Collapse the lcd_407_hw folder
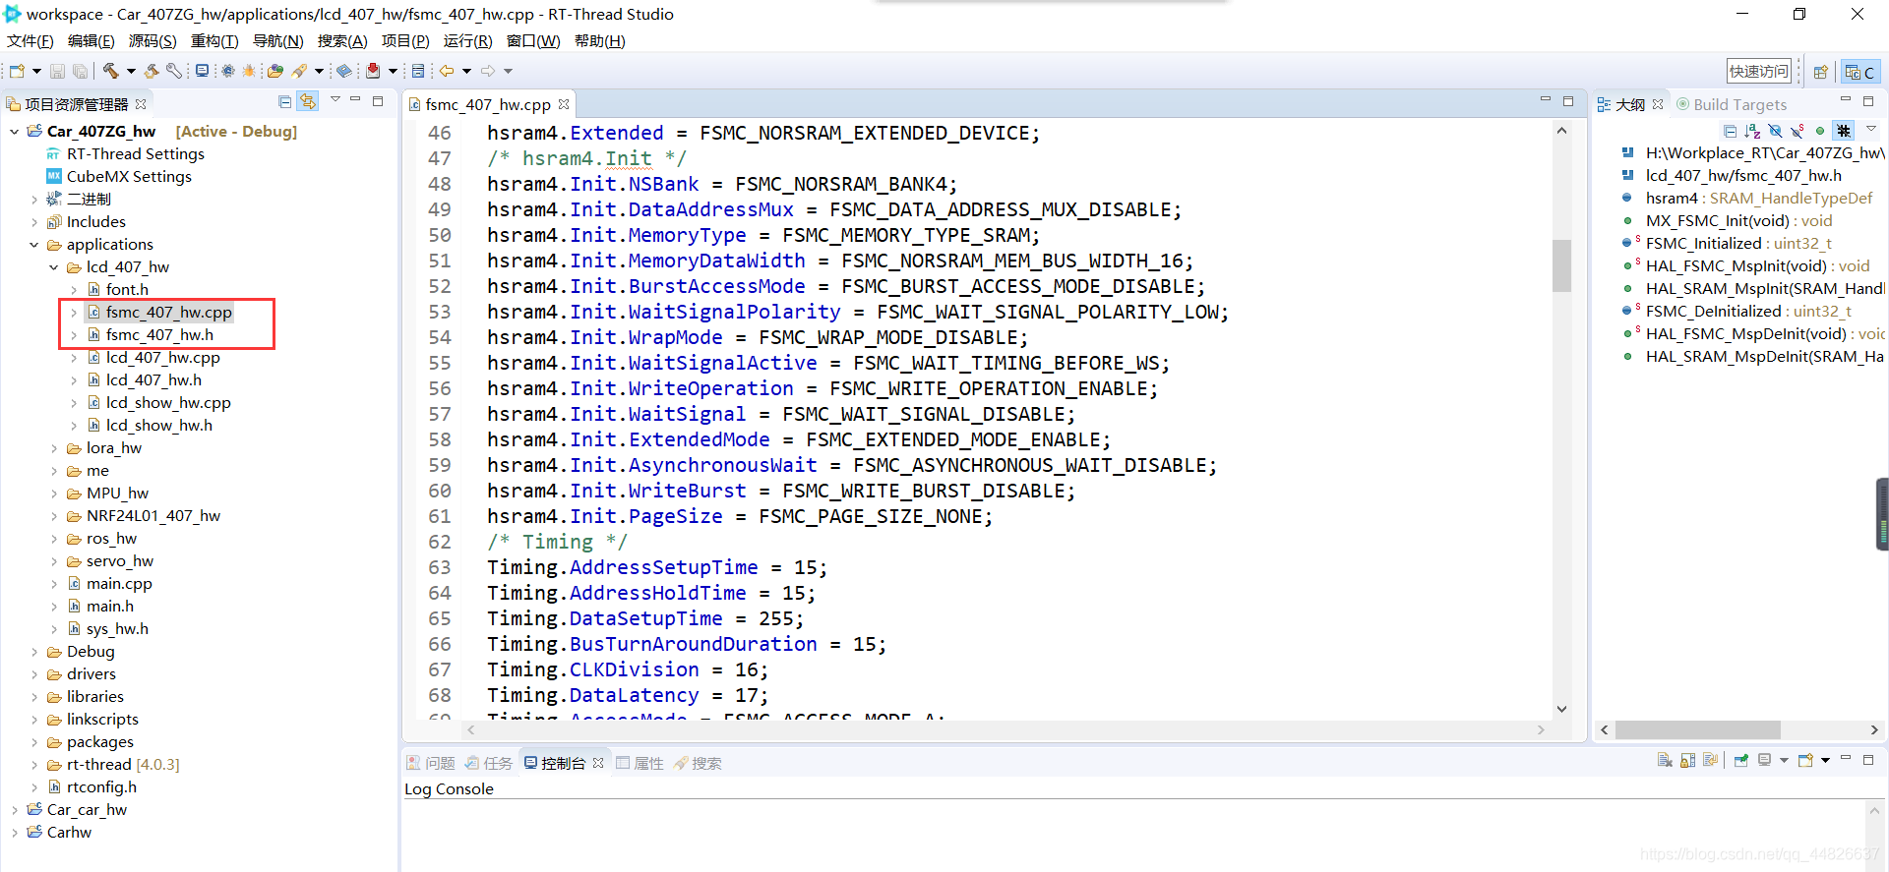Screen dimensions: 1889x872 [54, 267]
